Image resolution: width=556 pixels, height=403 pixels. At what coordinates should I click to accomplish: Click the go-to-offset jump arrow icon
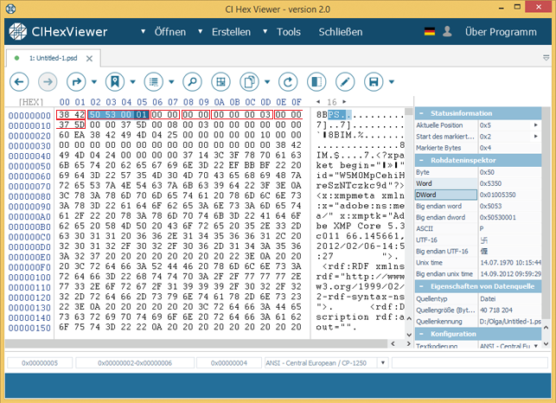point(77,82)
